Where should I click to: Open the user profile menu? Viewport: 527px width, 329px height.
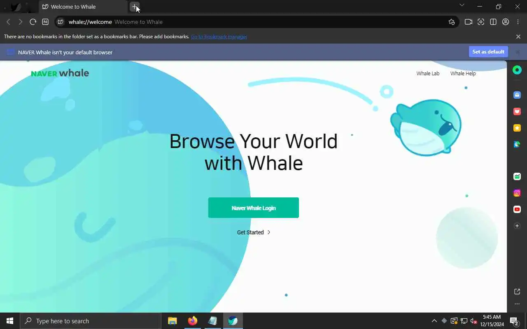pos(506,22)
